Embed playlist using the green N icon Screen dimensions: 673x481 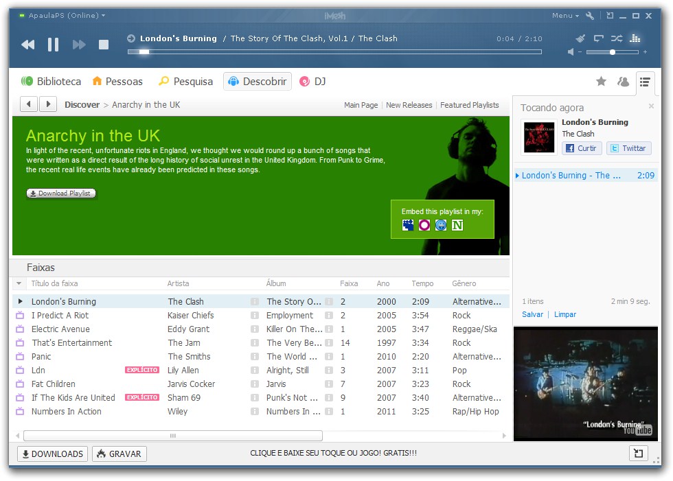pyautogui.click(x=457, y=225)
